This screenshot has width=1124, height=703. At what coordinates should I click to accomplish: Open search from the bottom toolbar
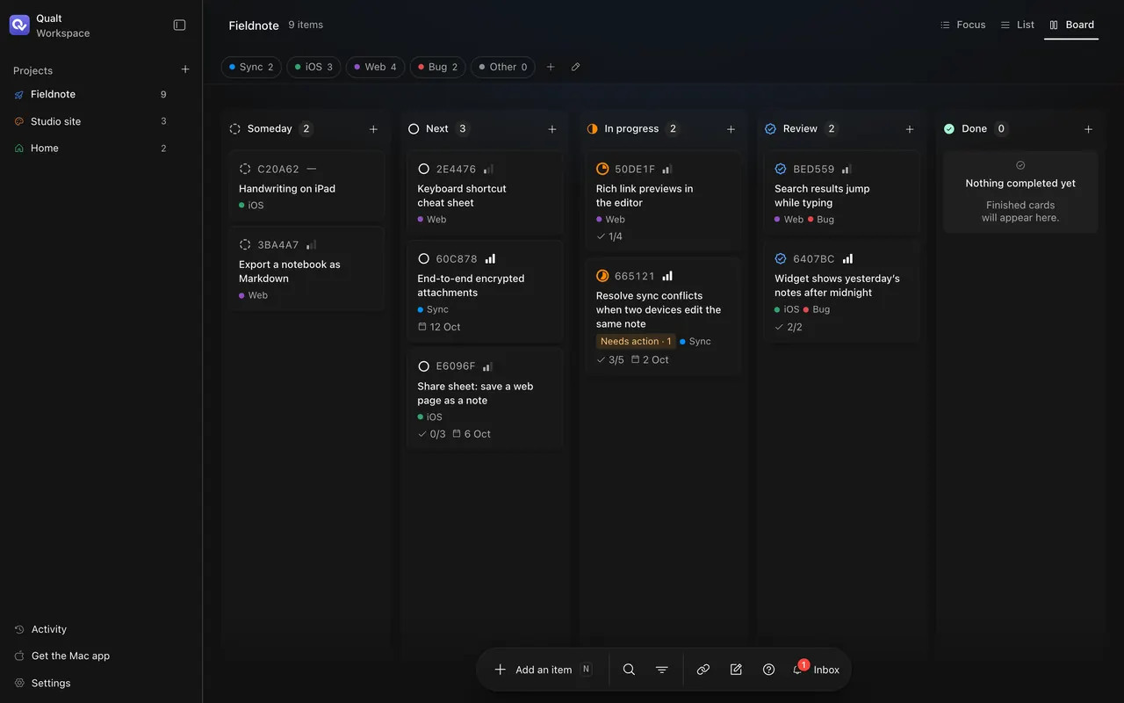629,670
